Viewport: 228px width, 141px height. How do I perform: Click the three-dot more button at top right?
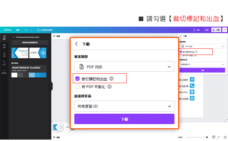pyautogui.click(x=224, y=30)
